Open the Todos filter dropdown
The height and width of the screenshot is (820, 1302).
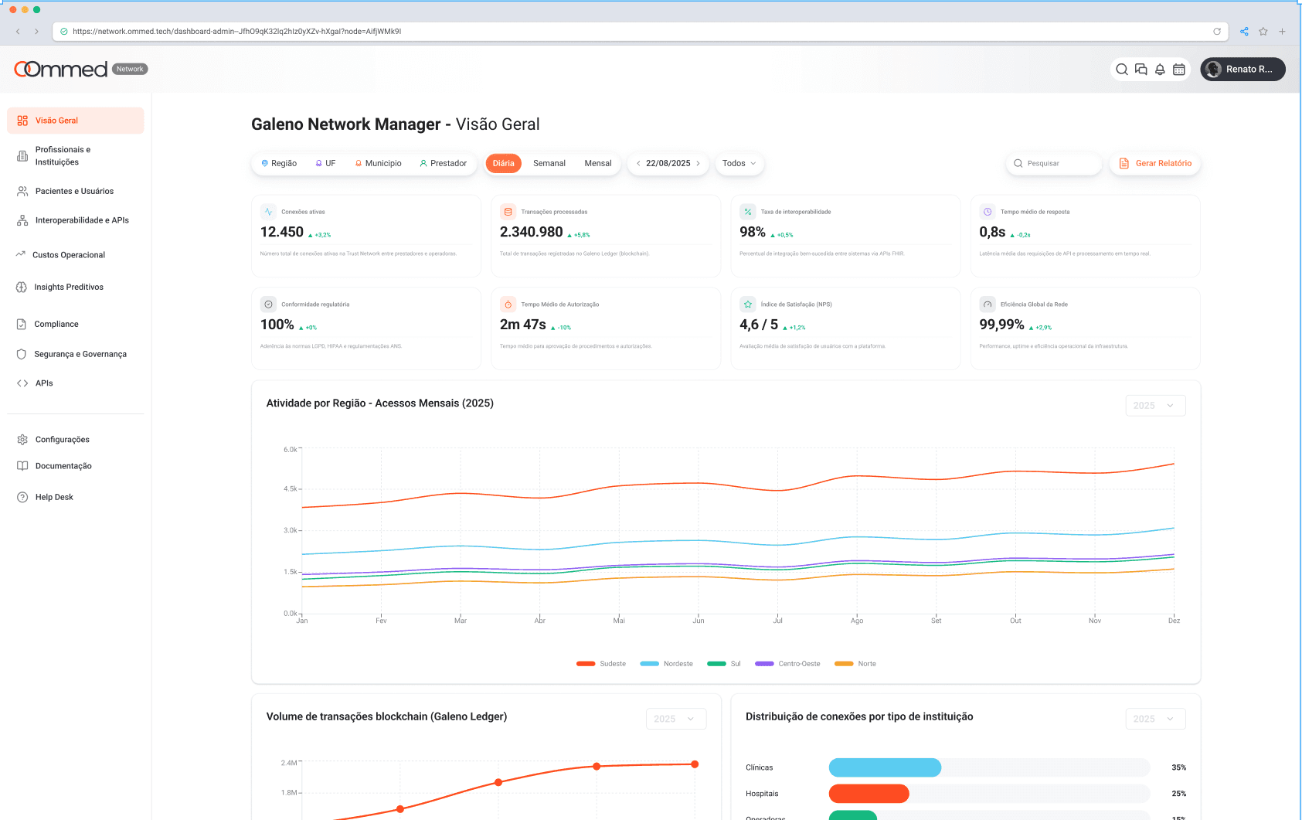tap(739, 163)
